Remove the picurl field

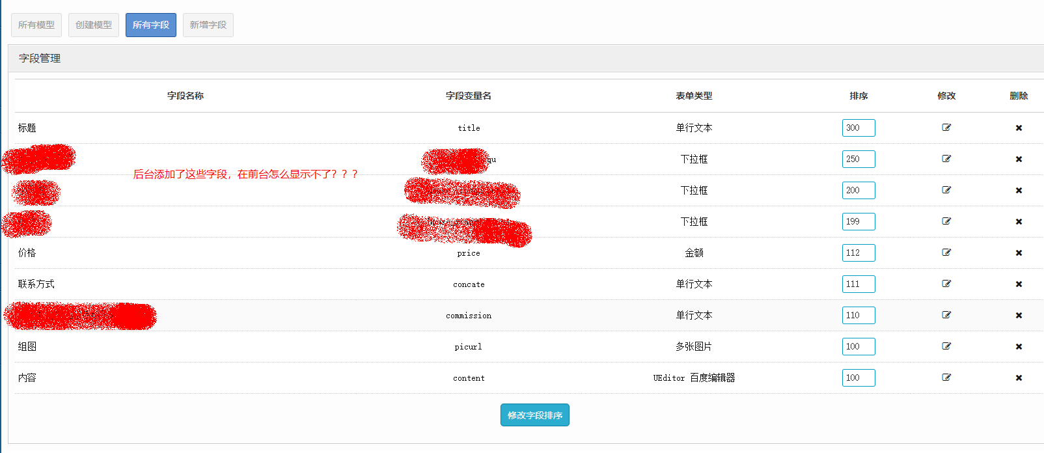coord(1019,347)
